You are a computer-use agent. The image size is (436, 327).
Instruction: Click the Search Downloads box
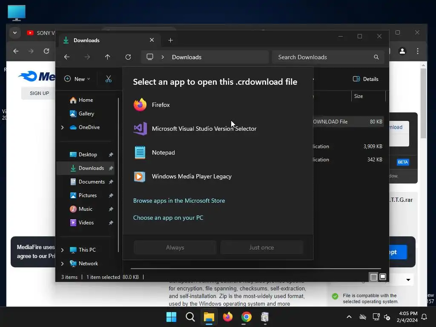(x=328, y=57)
